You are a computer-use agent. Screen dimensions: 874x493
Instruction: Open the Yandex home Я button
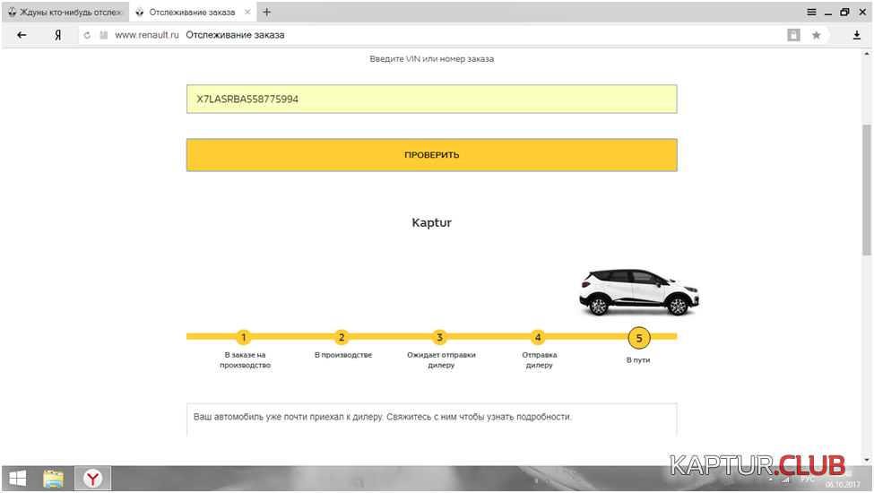tap(57, 35)
